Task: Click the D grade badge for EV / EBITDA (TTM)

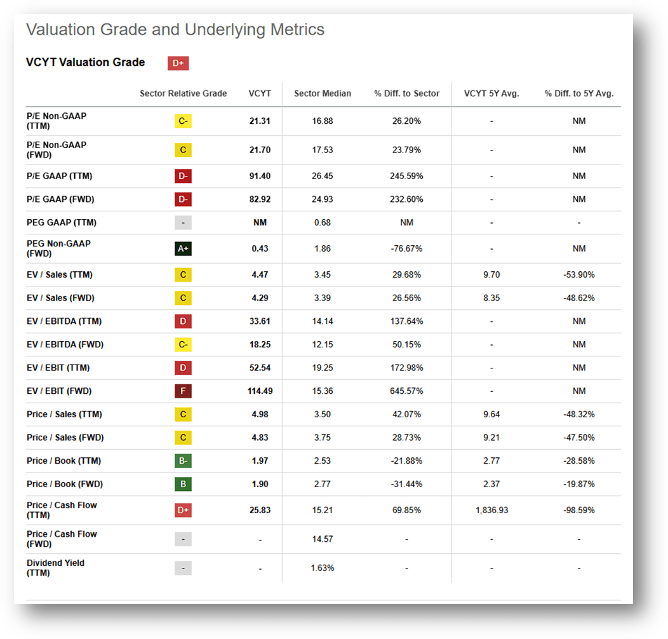Action: coord(183,321)
